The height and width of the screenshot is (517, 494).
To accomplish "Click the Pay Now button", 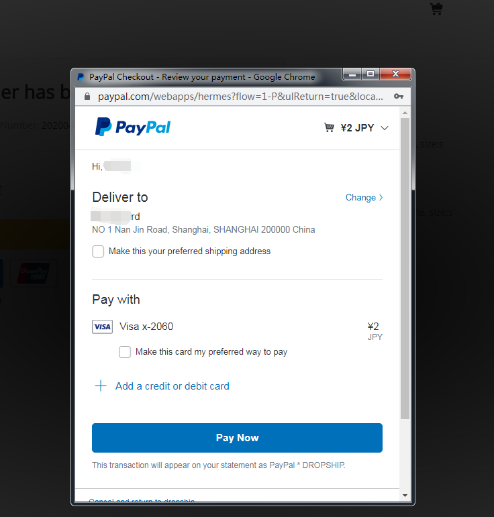I will pos(237,438).
